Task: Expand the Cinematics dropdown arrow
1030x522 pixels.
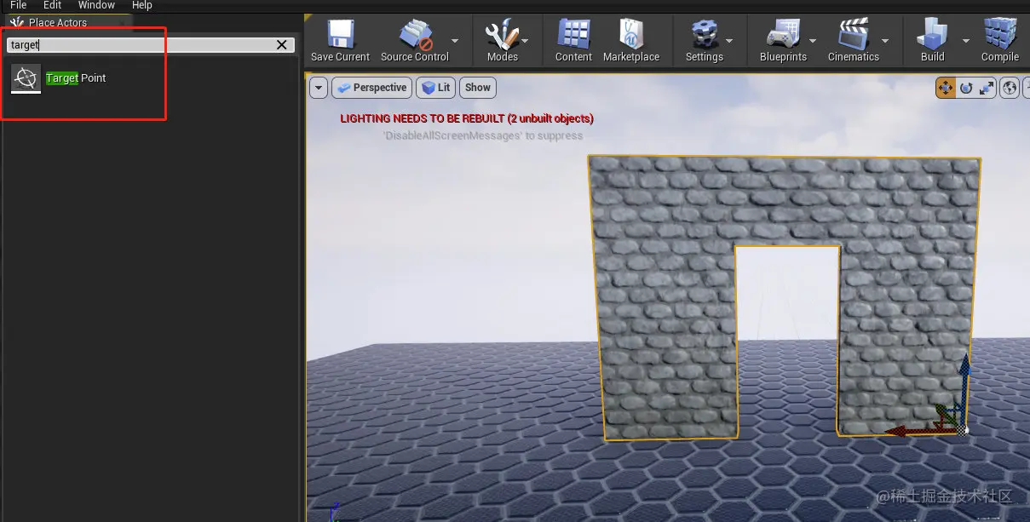Action: (885, 41)
